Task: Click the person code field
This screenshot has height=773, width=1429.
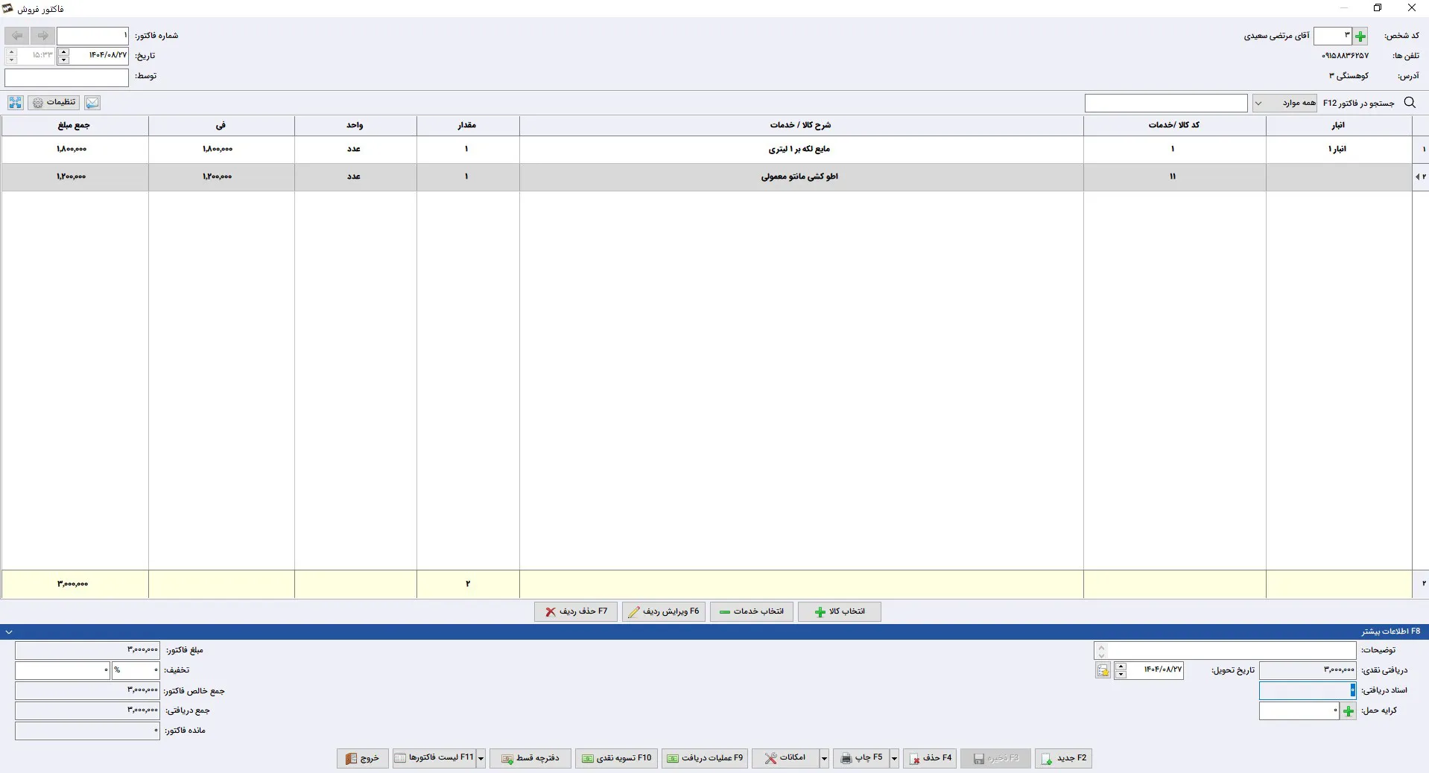Action: pos(1333,36)
